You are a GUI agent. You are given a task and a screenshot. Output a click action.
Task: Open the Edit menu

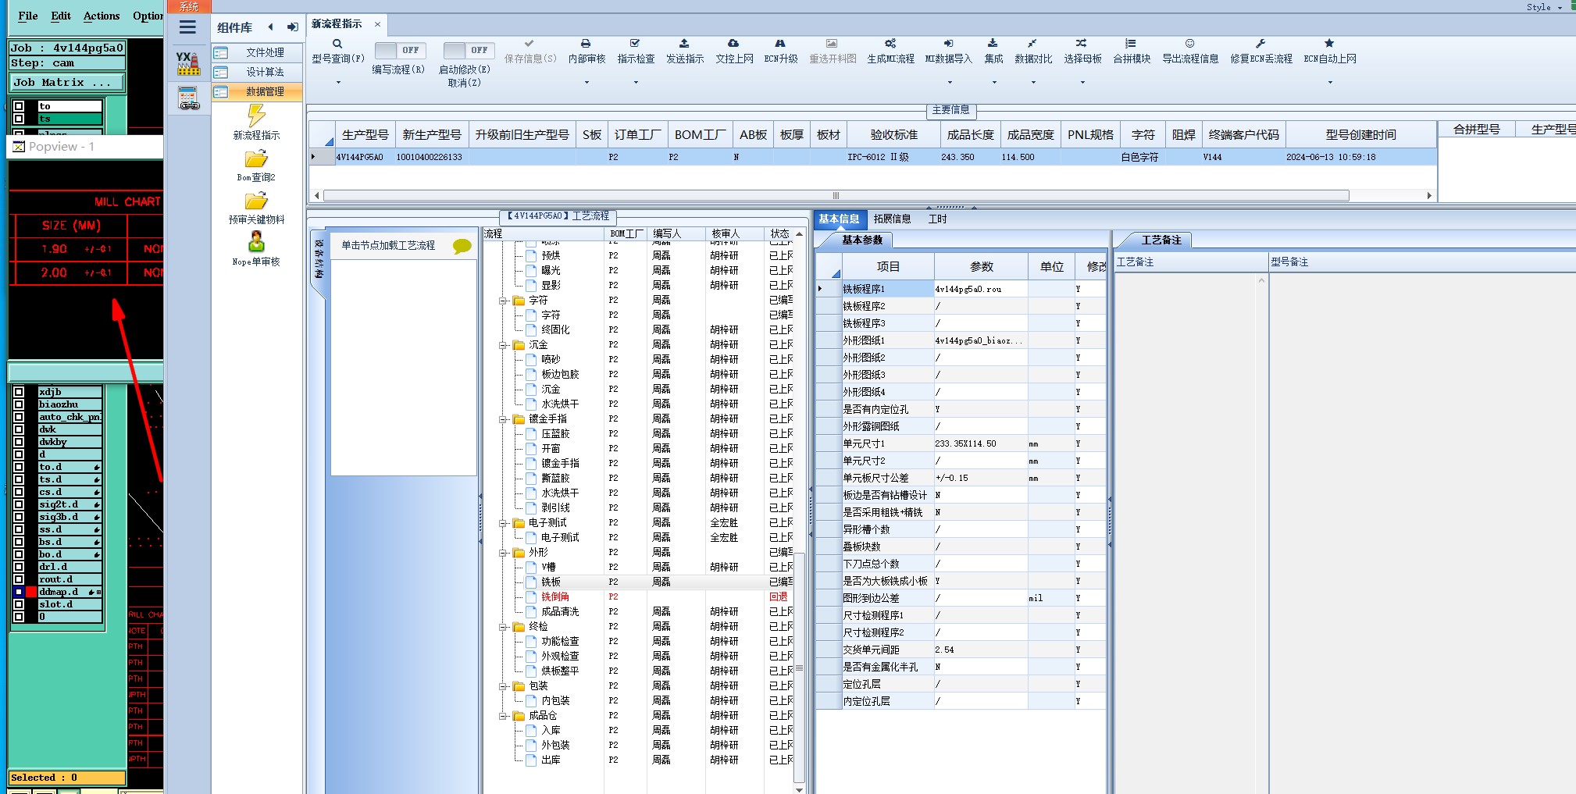coord(61,16)
